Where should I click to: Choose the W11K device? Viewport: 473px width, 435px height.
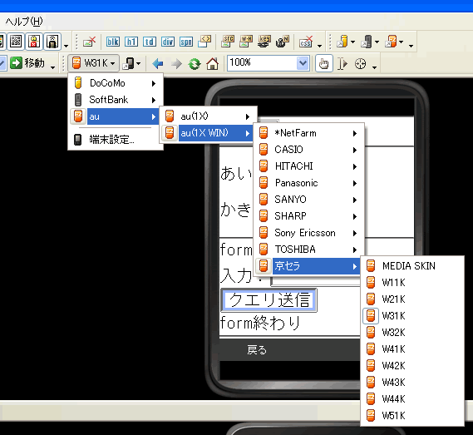pos(412,283)
